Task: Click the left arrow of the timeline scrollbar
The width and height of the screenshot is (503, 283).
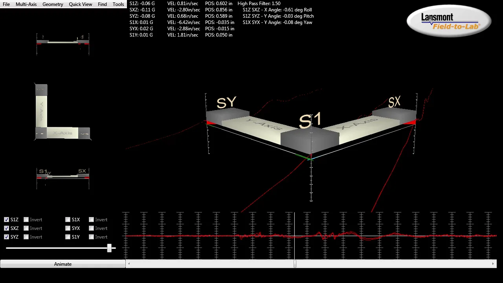Action: (x=129, y=264)
